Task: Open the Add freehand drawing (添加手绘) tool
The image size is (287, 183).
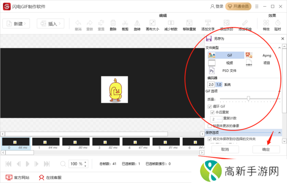Action: 245,23
